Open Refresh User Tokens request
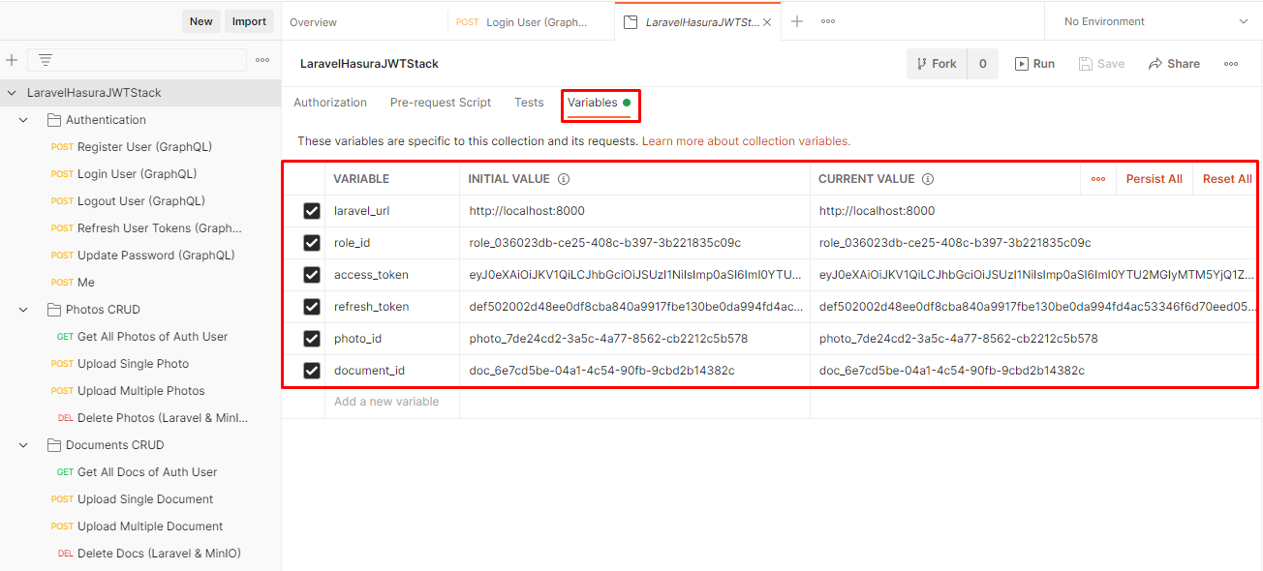This screenshot has height=571, width=1263. coord(159,228)
